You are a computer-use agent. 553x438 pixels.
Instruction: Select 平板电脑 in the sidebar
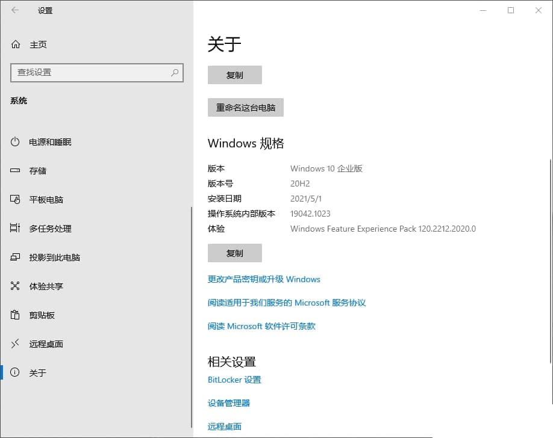point(96,199)
